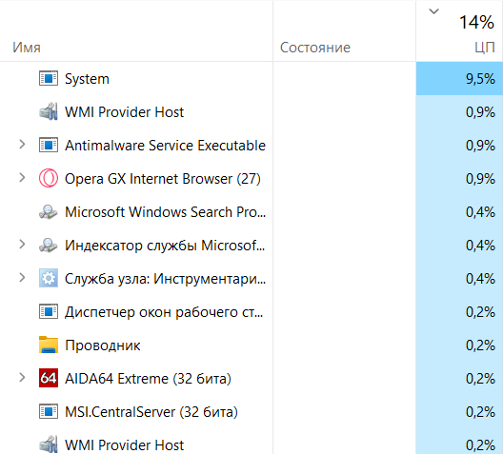Select the Проводник process name
503x454 pixels.
point(103,345)
